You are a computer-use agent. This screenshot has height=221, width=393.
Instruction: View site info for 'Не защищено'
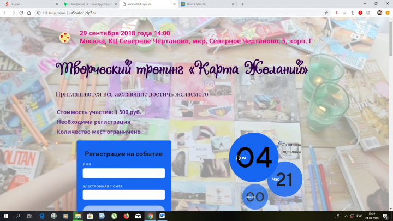pyautogui.click(x=51, y=13)
